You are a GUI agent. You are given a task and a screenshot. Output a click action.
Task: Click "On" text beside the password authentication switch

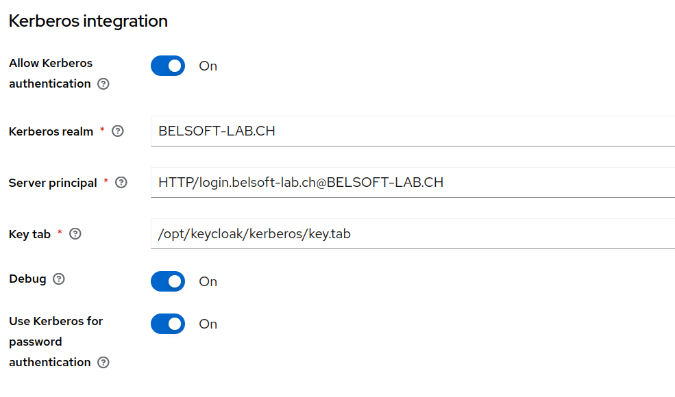[x=208, y=324]
